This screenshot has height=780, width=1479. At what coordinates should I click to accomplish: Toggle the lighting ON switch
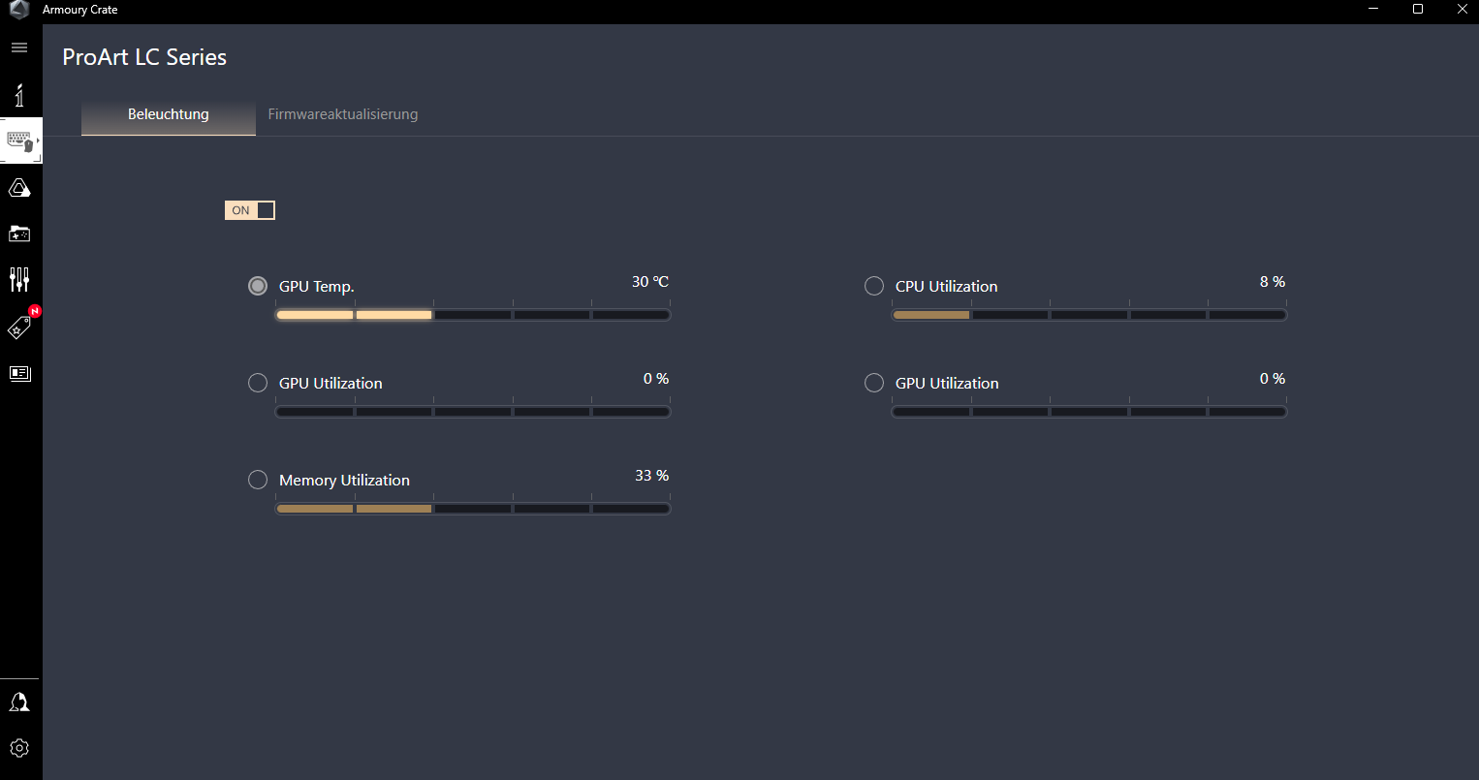pyautogui.click(x=250, y=210)
